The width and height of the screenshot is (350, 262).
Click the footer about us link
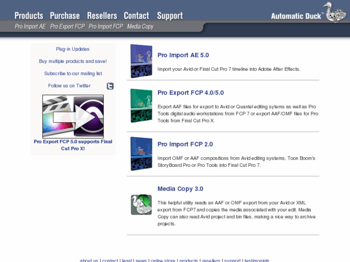[89, 260]
